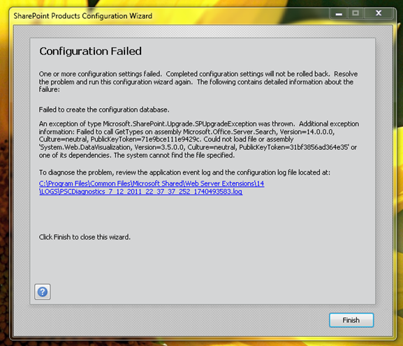Screen dimensions: 403x346
Task: Click 'Click Finish to close this wizard.' text
Action: (x=85, y=237)
